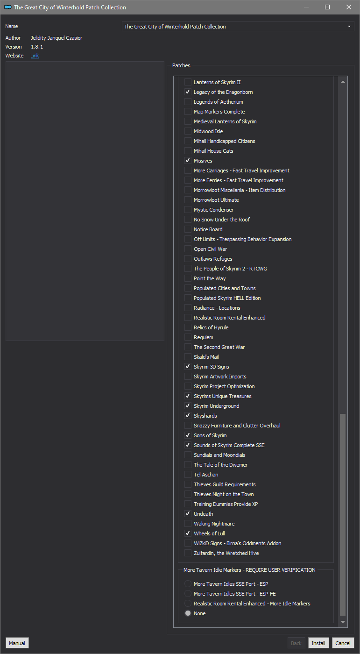Select More Tavern Idles SSE Port - ESP-FE
Screen dimensions: 360x654
[x=188, y=594]
